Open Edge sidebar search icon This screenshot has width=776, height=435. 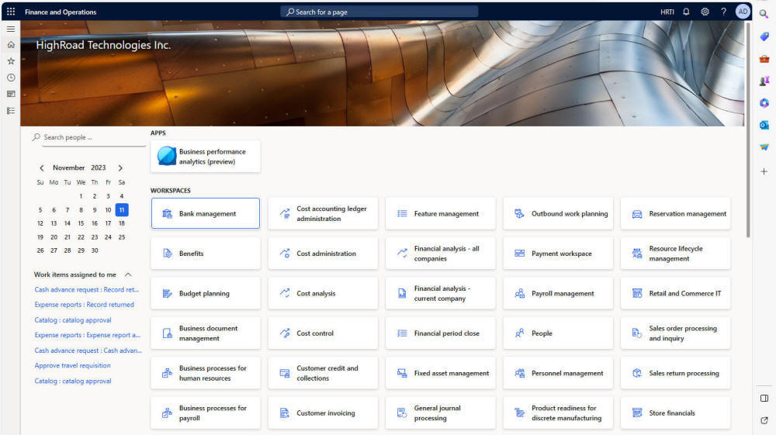click(764, 14)
